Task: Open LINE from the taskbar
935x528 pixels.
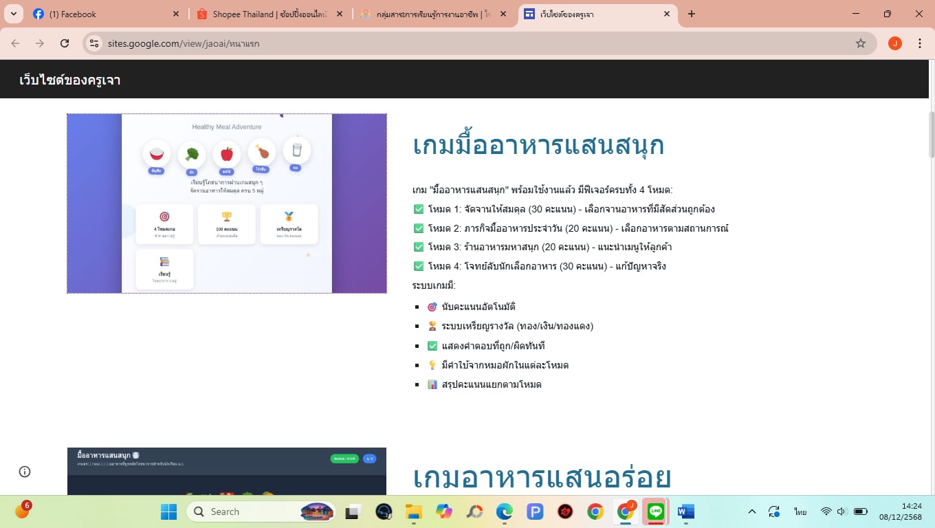Action: click(x=656, y=511)
